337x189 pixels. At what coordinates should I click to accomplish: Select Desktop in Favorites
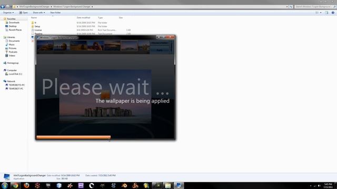[13, 26]
